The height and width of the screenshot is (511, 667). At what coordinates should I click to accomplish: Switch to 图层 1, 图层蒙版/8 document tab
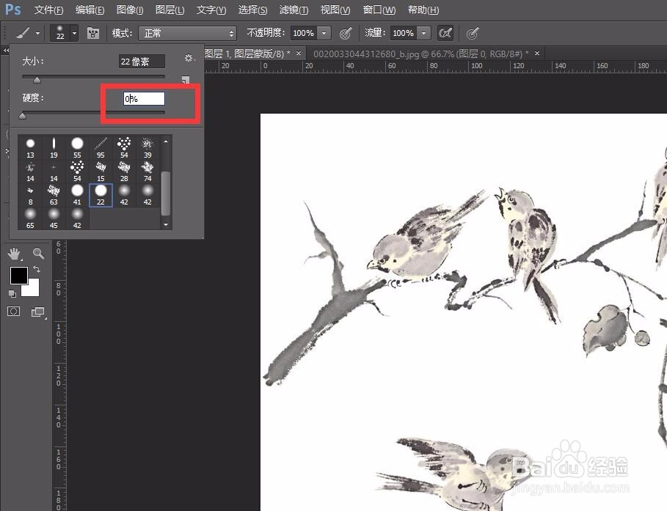point(247,54)
